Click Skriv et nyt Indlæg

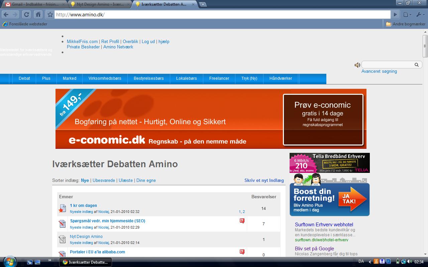[x=264, y=180]
